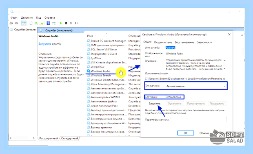Click the Pause service toolbar icon
The width and height of the screenshot is (253, 154).
[71, 23]
